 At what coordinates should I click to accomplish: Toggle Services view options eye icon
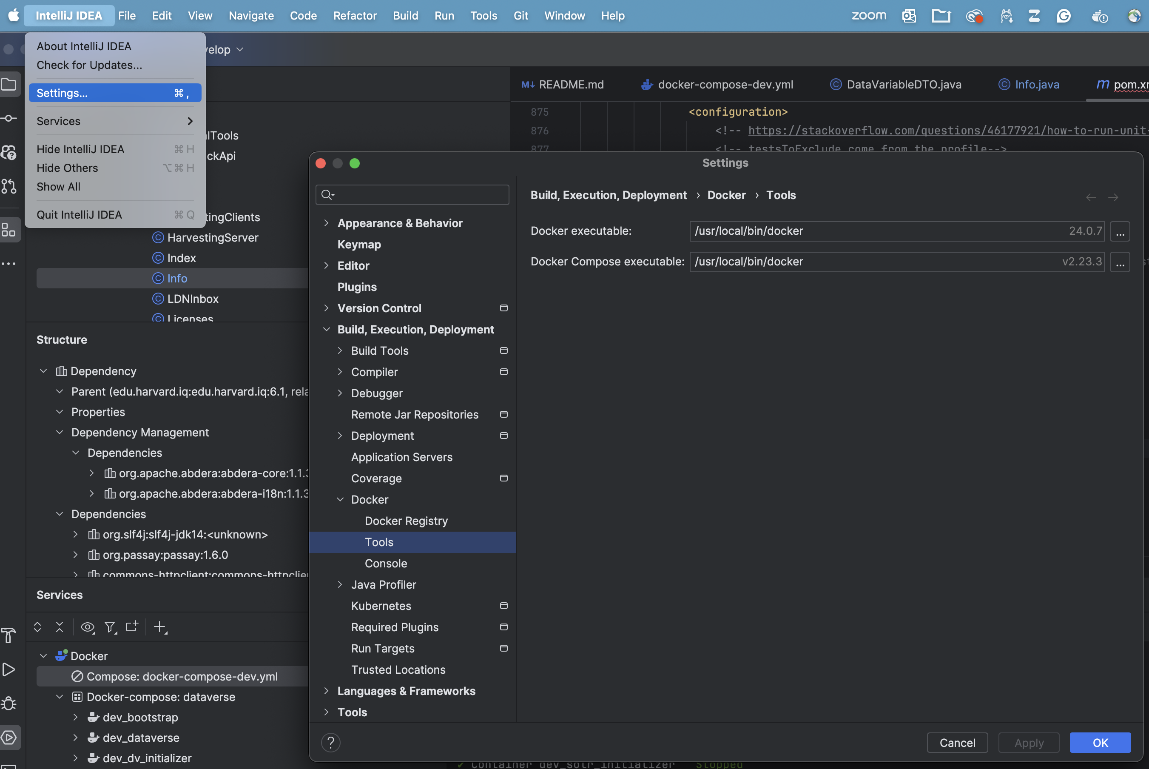[87, 627]
